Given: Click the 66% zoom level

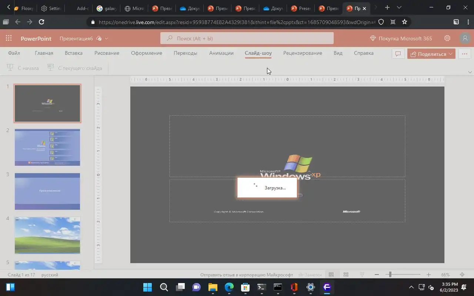Looking at the screenshot, I should [445, 275].
